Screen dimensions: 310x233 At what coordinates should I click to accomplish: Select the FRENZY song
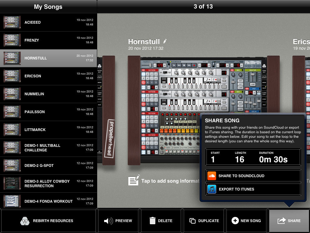coord(48,40)
